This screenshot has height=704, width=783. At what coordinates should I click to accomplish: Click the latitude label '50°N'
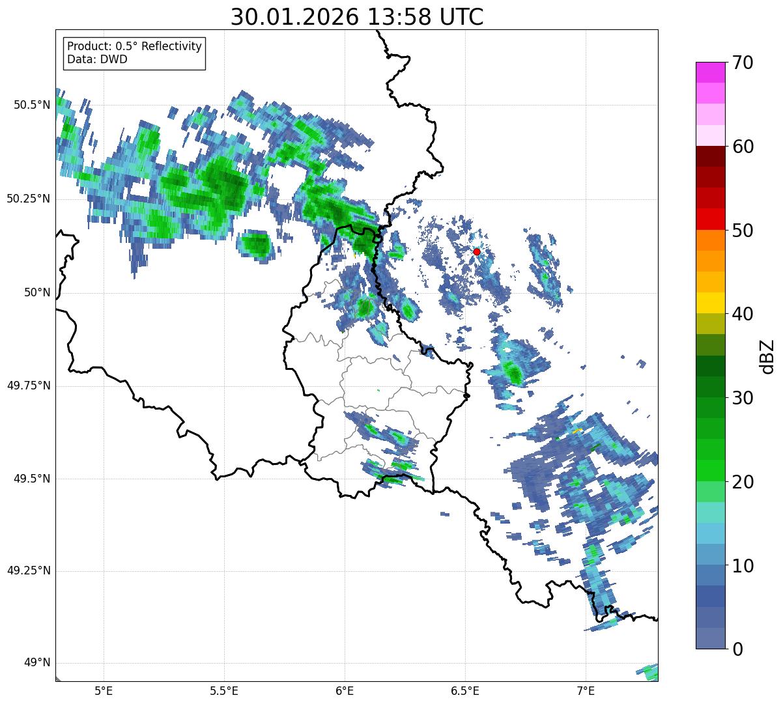click(x=36, y=292)
